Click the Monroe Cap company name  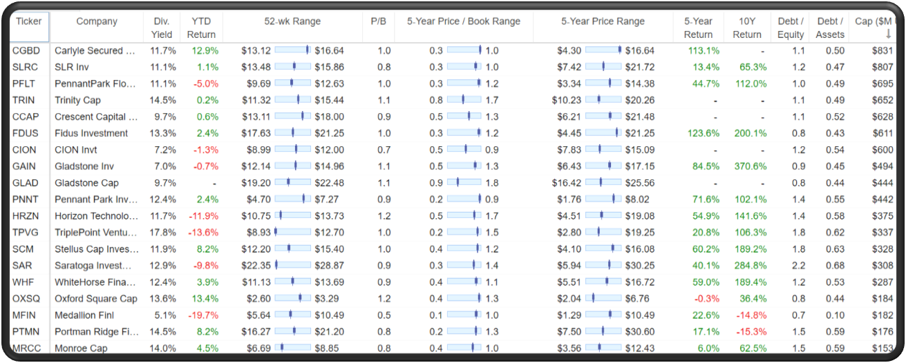(81, 349)
